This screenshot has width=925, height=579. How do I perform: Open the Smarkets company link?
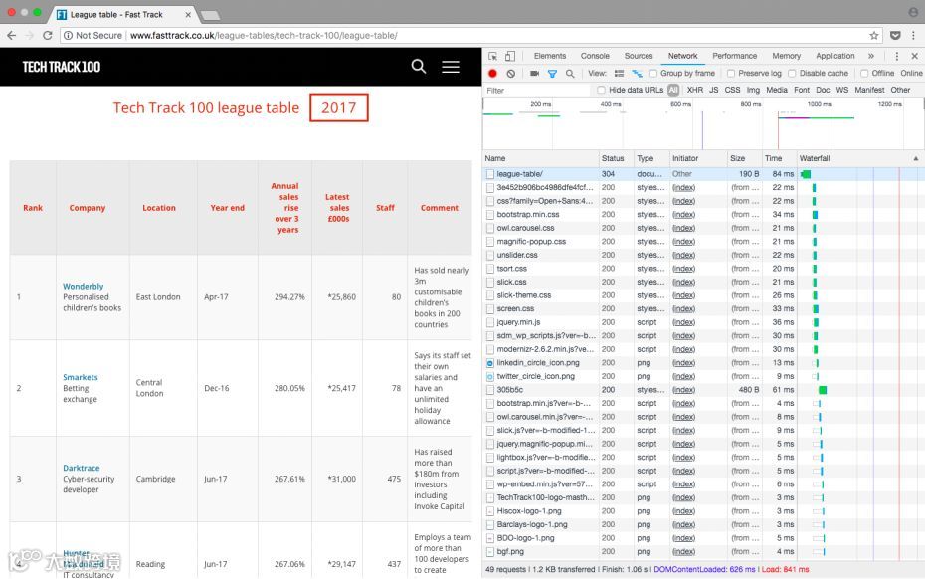(x=81, y=377)
